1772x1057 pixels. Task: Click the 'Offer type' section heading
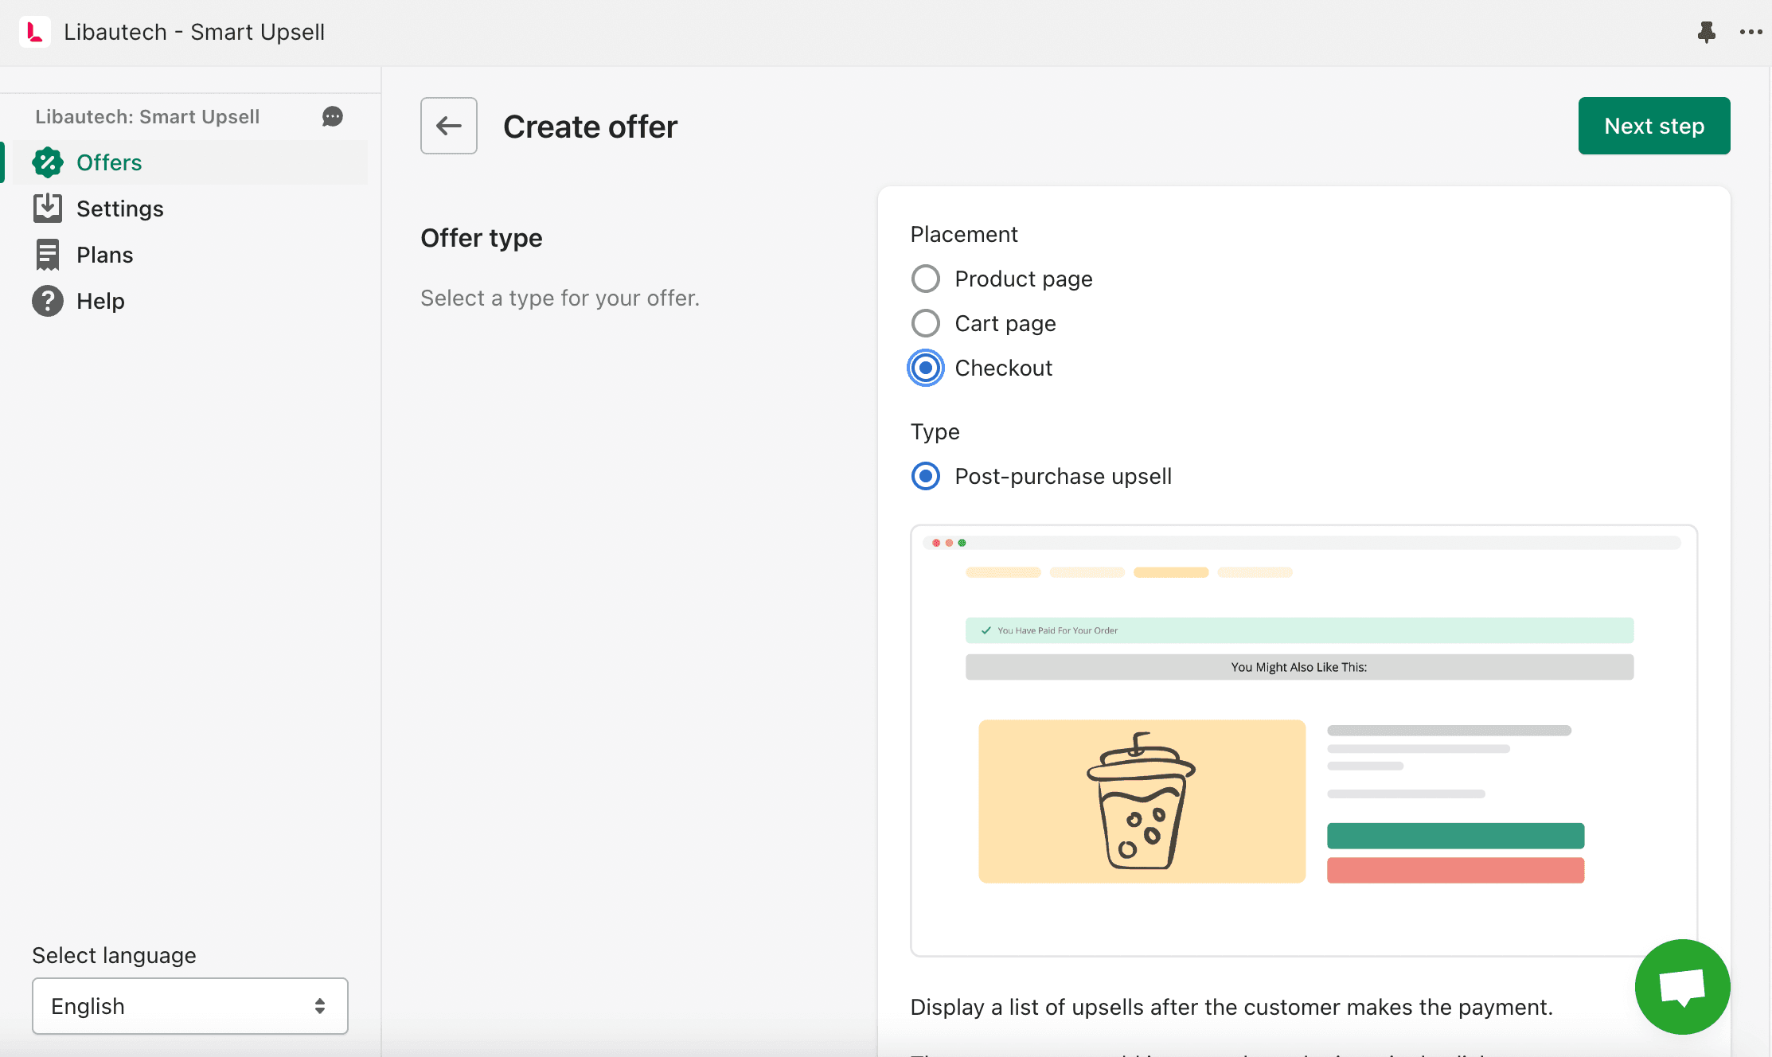click(x=482, y=238)
